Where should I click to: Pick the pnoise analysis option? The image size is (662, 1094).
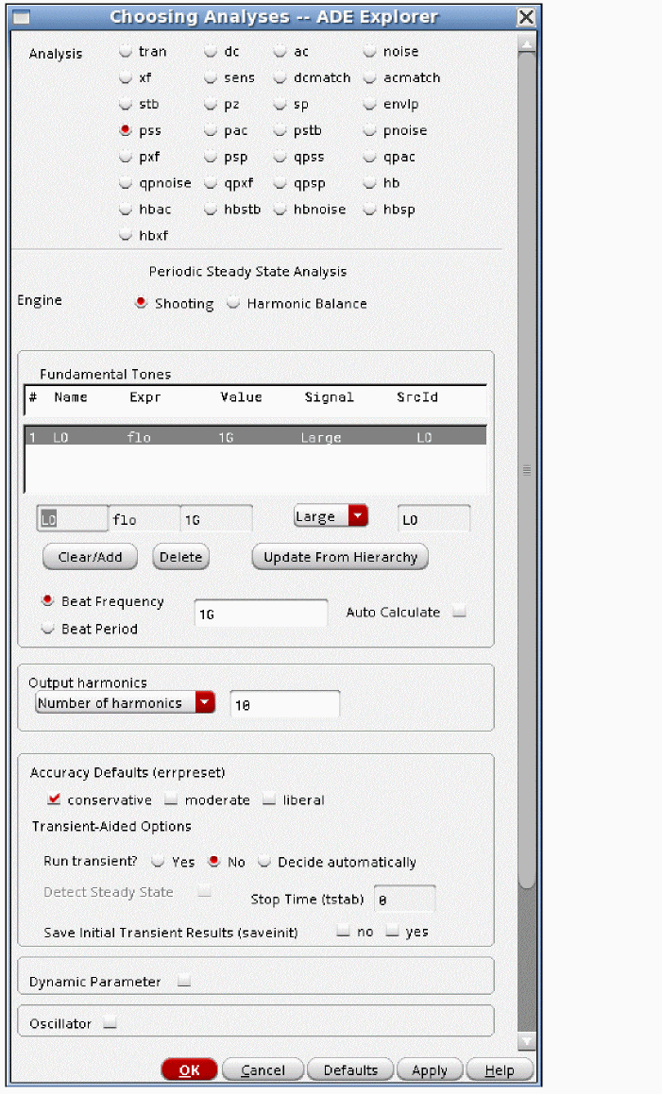(370, 129)
